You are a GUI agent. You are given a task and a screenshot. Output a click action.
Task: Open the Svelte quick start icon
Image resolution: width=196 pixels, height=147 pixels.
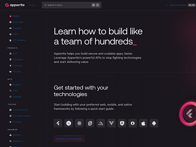(90, 123)
